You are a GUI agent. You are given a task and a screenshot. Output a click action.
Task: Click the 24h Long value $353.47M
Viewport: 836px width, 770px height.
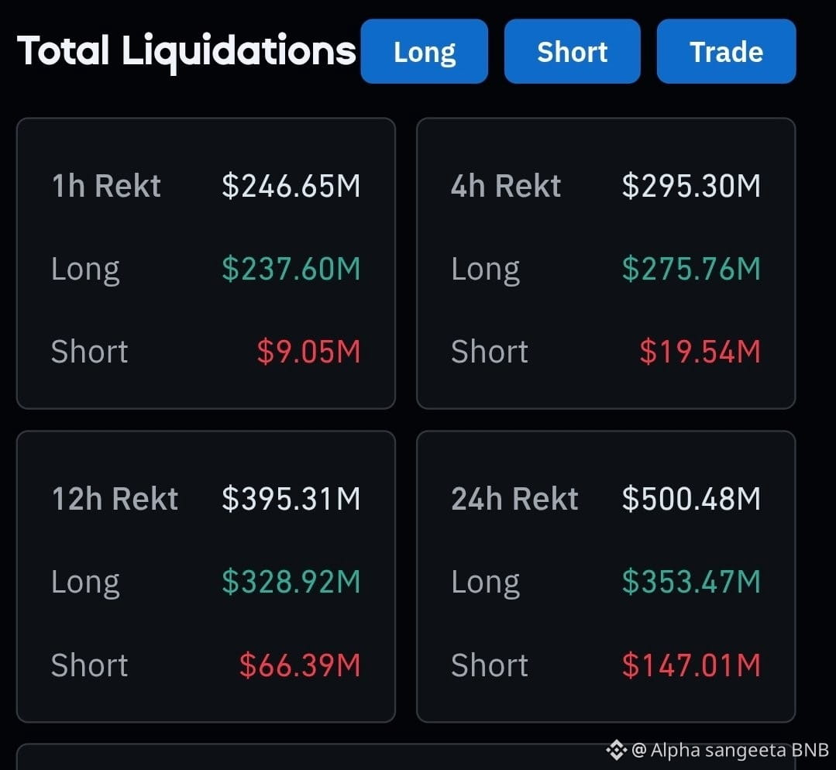point(691,581)
